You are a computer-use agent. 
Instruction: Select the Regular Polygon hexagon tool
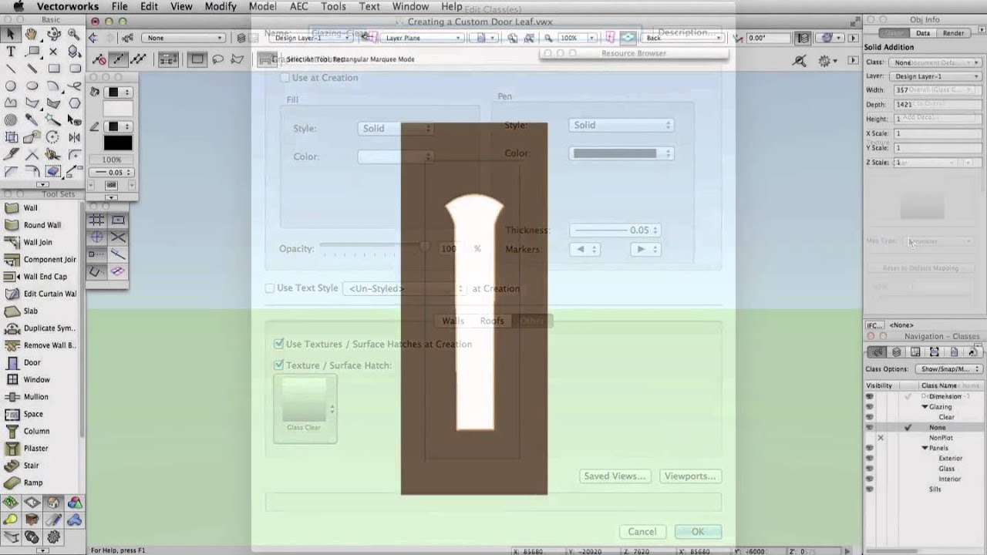[74, 103]
